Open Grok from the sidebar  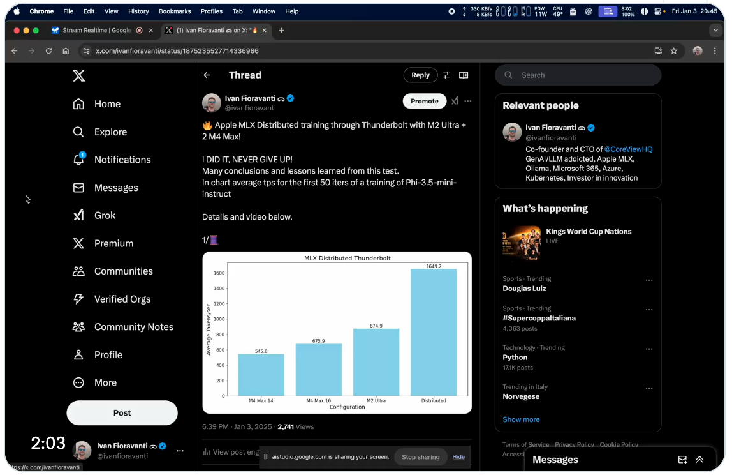click(94, 215)
